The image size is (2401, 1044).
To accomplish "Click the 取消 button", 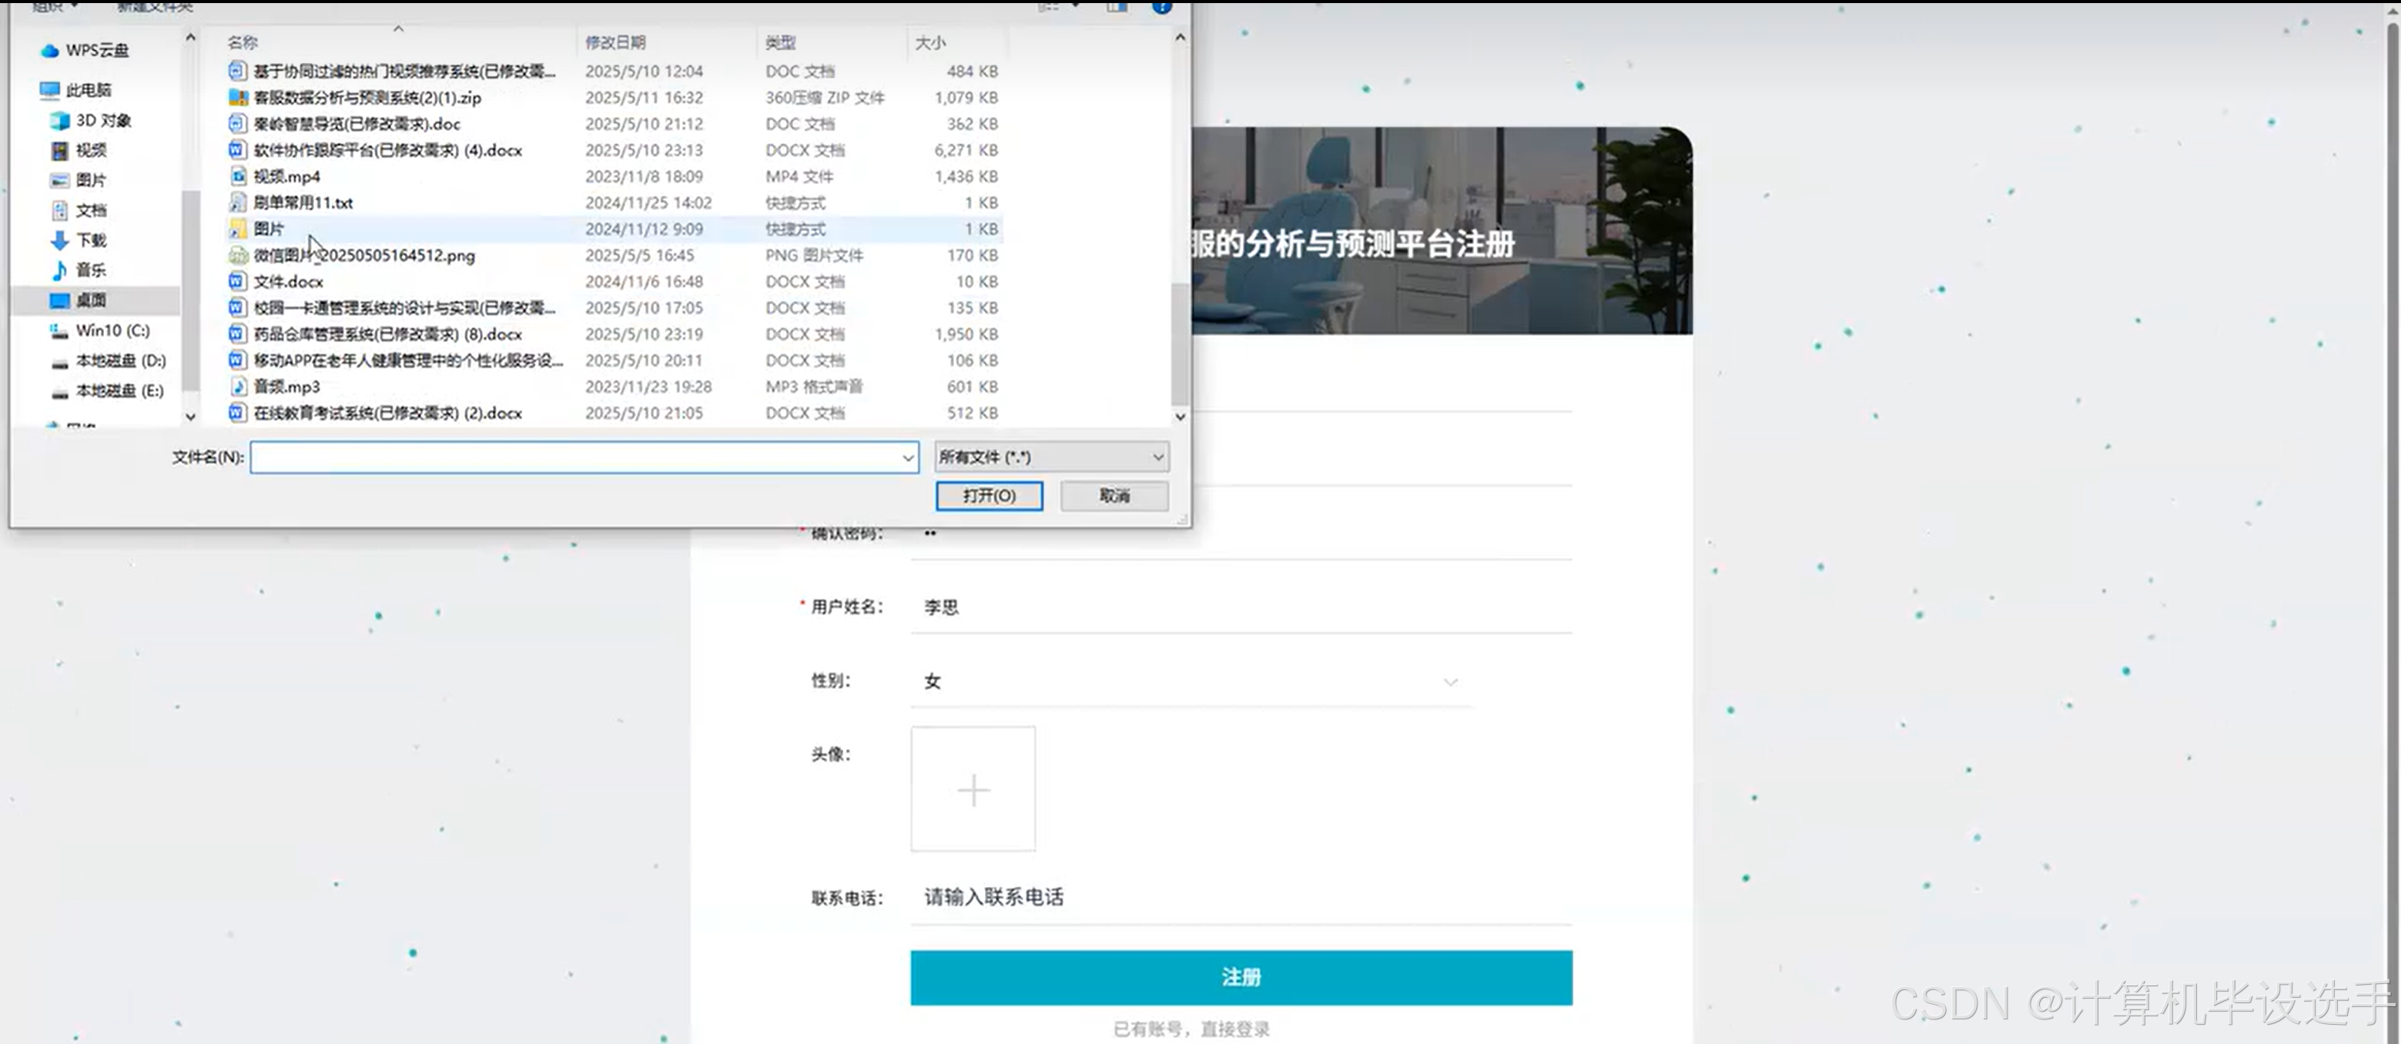I will (x=1115, y=496).
